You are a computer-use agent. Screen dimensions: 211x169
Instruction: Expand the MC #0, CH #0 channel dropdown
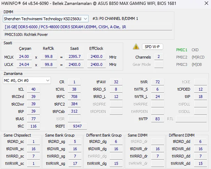[27, 80]
